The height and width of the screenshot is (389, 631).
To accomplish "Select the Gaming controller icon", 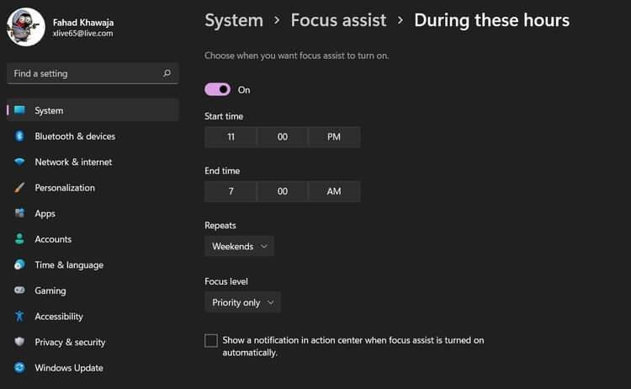I will pos(19,290).
